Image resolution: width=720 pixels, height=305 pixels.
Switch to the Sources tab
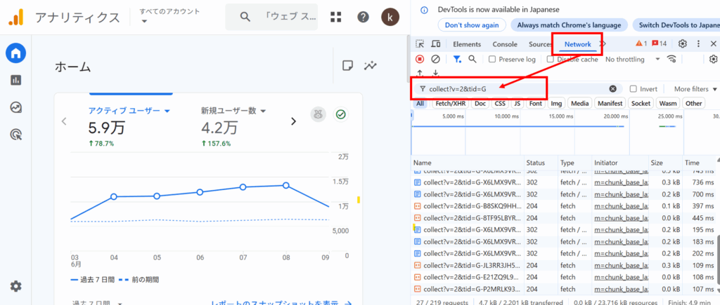[x=540, y=44]
